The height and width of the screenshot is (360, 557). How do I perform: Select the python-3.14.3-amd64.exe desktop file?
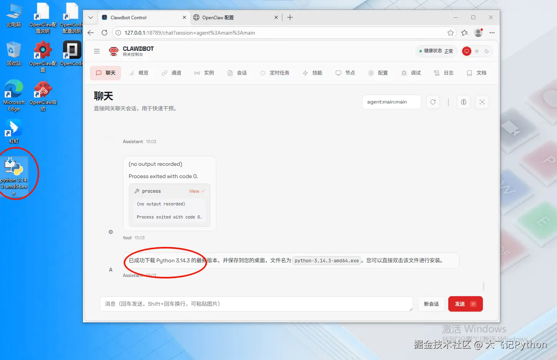(14, 177)
